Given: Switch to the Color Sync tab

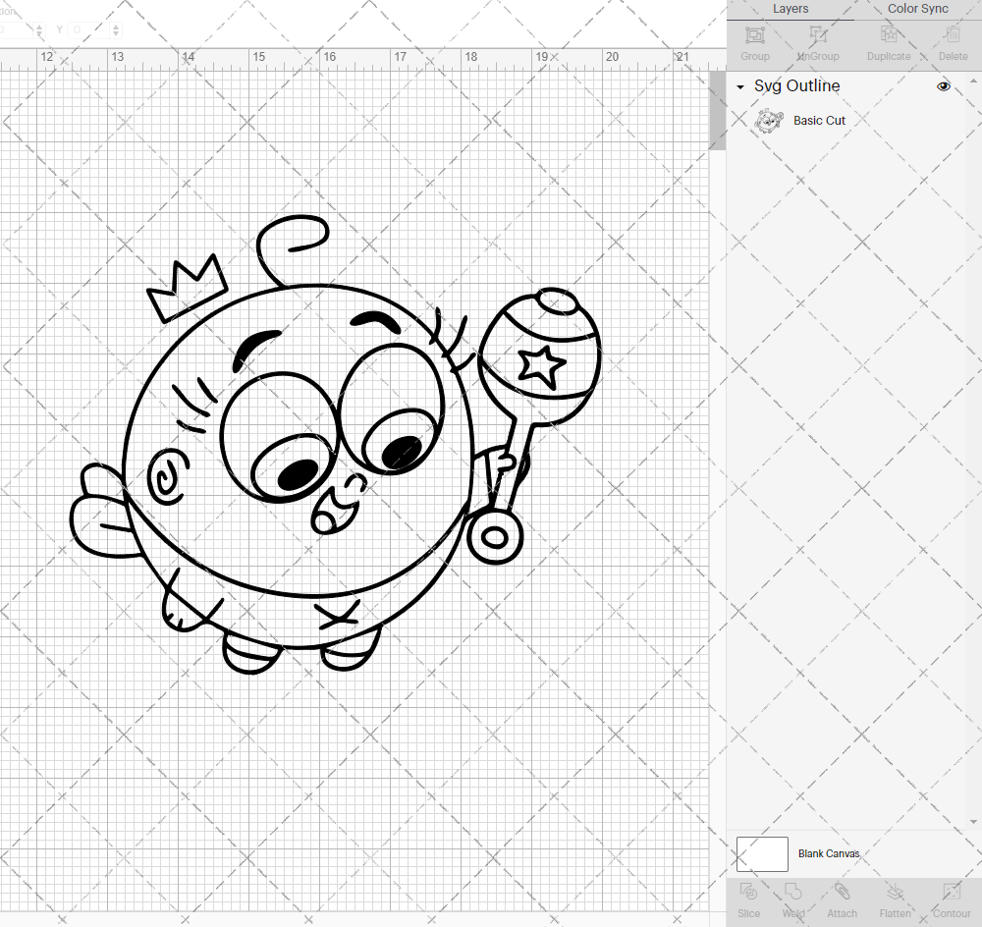Looking at the screenshot, I should point(917,9).
